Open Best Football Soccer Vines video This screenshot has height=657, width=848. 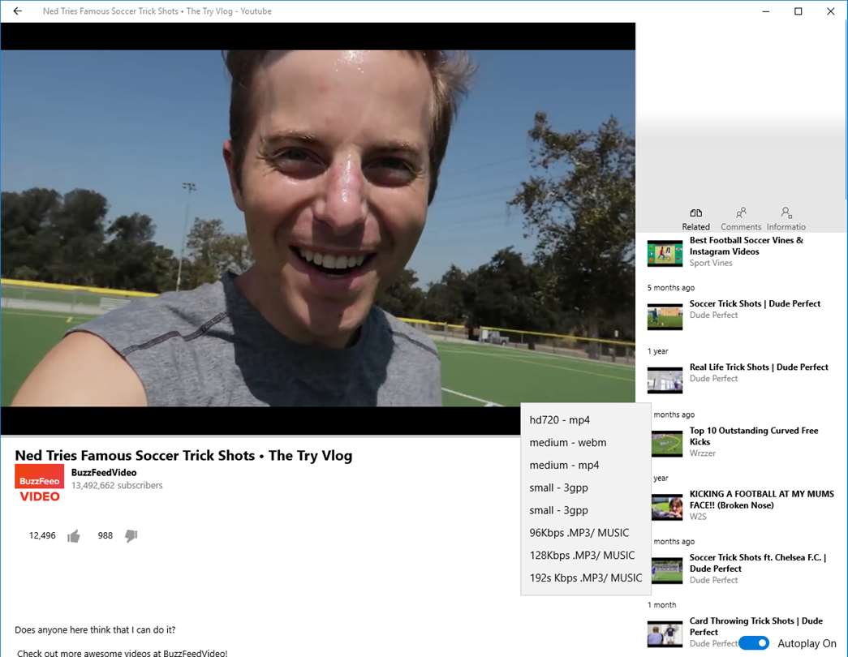(746, 246)
